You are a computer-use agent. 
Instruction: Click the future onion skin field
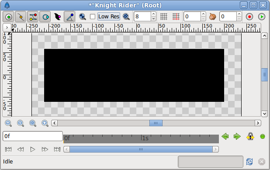228,17
